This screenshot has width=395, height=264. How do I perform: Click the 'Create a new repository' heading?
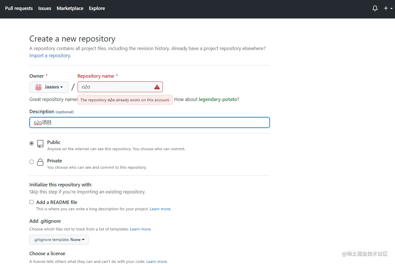click(x=72, y=39)
